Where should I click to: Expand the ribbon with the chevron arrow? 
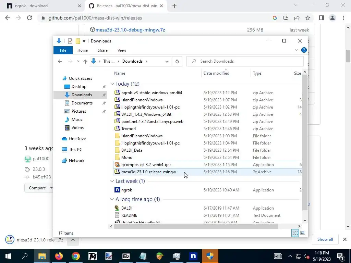coord(296,50)
